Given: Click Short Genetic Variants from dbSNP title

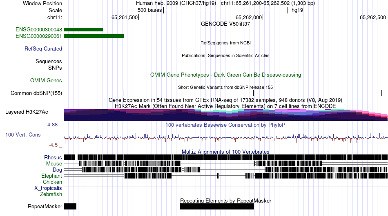Looking at the screenshot, I should pos(225,87).
